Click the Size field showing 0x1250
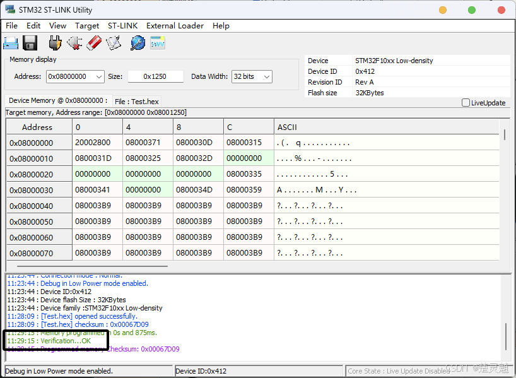The width and height of the screenshot is (516, 378). click(155, 77)
